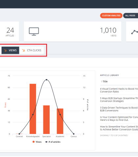The image size is (138, 157).
Task: Click the Knowledgeable data point on the line
Action: pyautogui.click(x=33, y=115)
